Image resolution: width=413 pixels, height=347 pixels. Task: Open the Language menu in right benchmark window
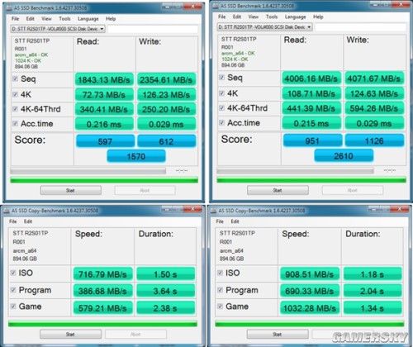click(295, 17)
